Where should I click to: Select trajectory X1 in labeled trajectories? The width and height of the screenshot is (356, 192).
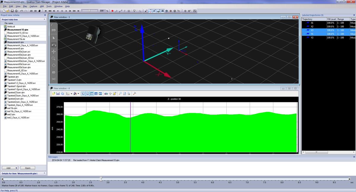(312, 22)
